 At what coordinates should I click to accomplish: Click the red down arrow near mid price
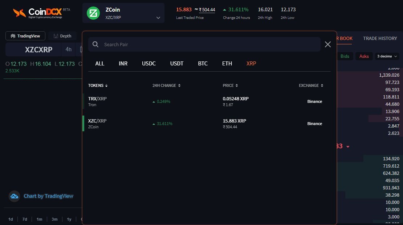click(348, 147)
